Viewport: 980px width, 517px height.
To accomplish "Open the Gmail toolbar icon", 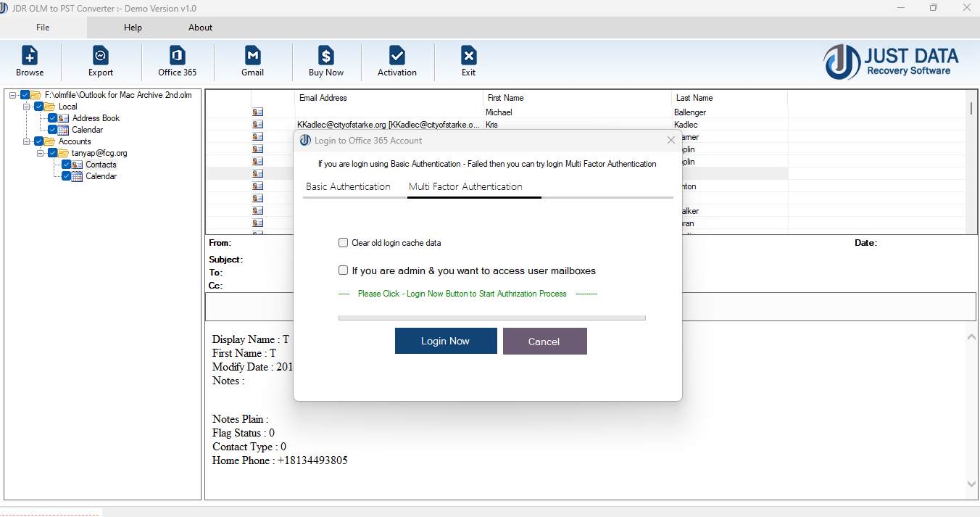I will click(252, 55).
